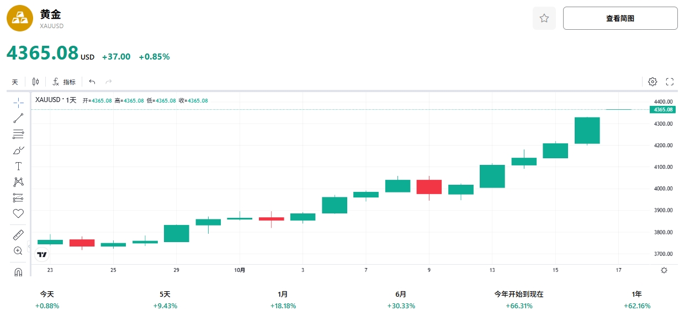This screenshot has width=679, height=316.
Task: Open the Fibonacci retracement tool
Action: (x=18, y=133)
